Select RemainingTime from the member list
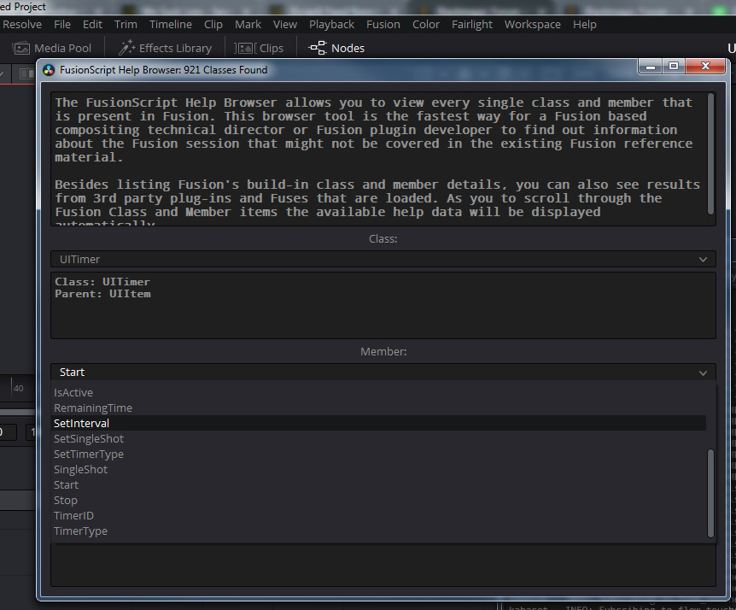736x610 pixels. point(378,408)
